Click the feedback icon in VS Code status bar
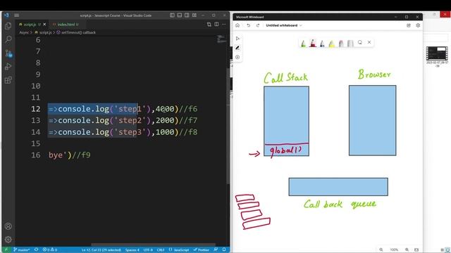 (x=216, y=250)
